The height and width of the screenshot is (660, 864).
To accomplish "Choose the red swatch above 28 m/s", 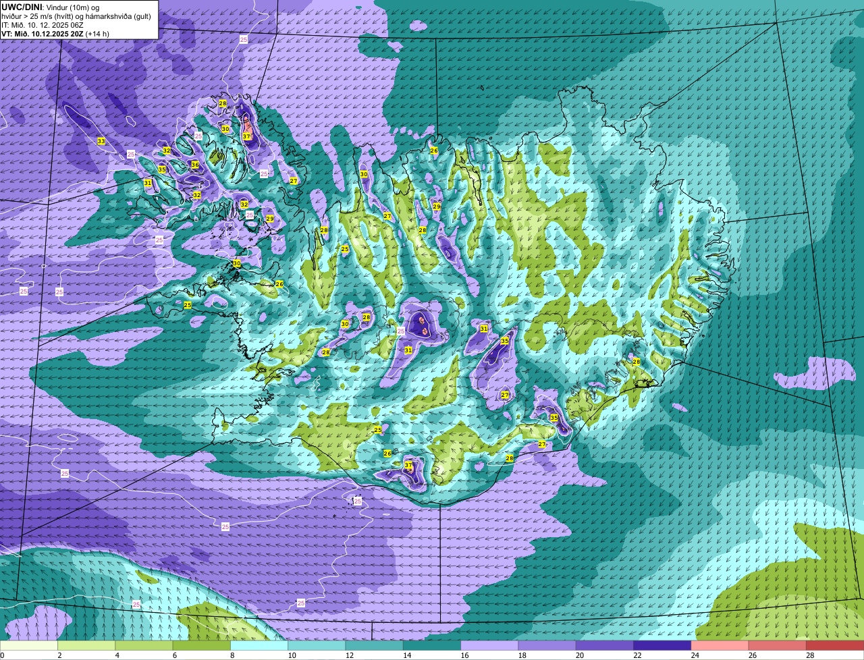I will [x=835, y=646].
